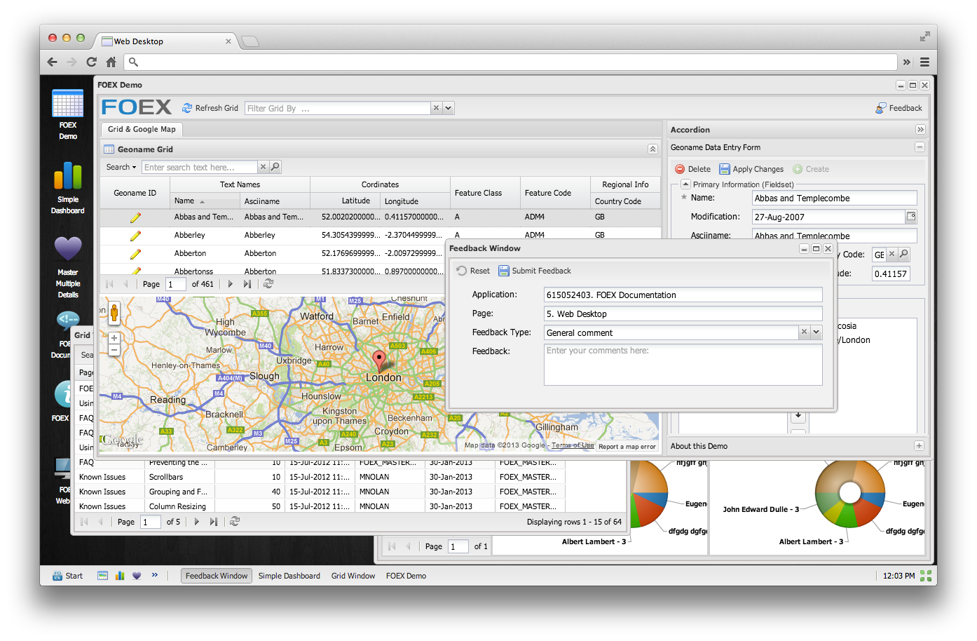This screenshot has width=977, height=641.
Task: Open the browser menu button
Action: 924,62
